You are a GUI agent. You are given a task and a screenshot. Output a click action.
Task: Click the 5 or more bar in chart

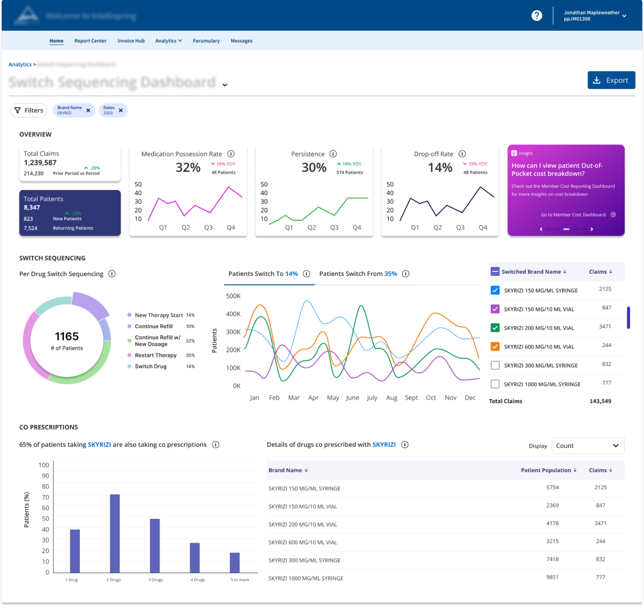[x=235, y=563]
